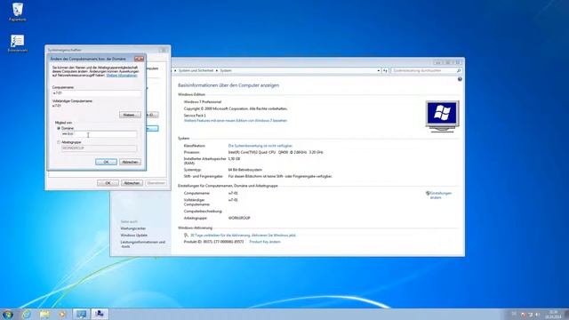Image resolution: width=569 pixels, height=320 pixels.
Task: Open the Papierkorb desktop icon
Action: point(18,12)
